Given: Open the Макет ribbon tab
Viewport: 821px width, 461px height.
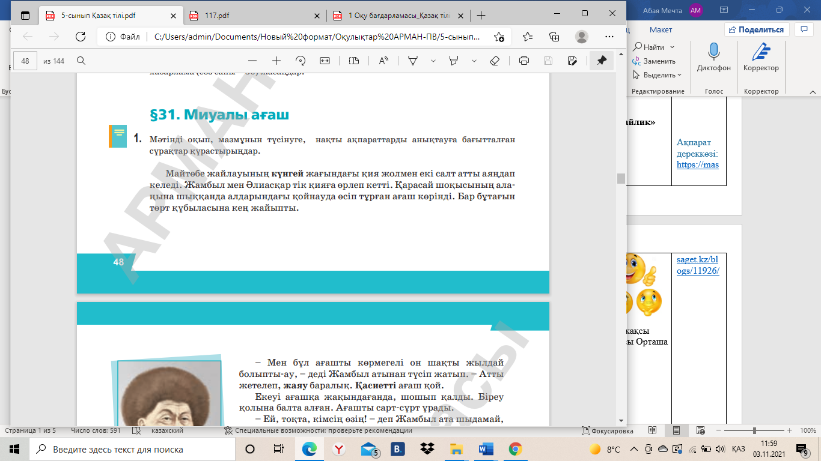Looking at the screenshot, I should [661, 29].
